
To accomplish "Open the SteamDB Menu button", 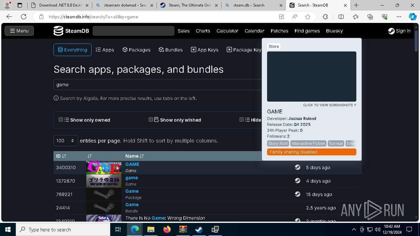I will click(x=19, y=31).
